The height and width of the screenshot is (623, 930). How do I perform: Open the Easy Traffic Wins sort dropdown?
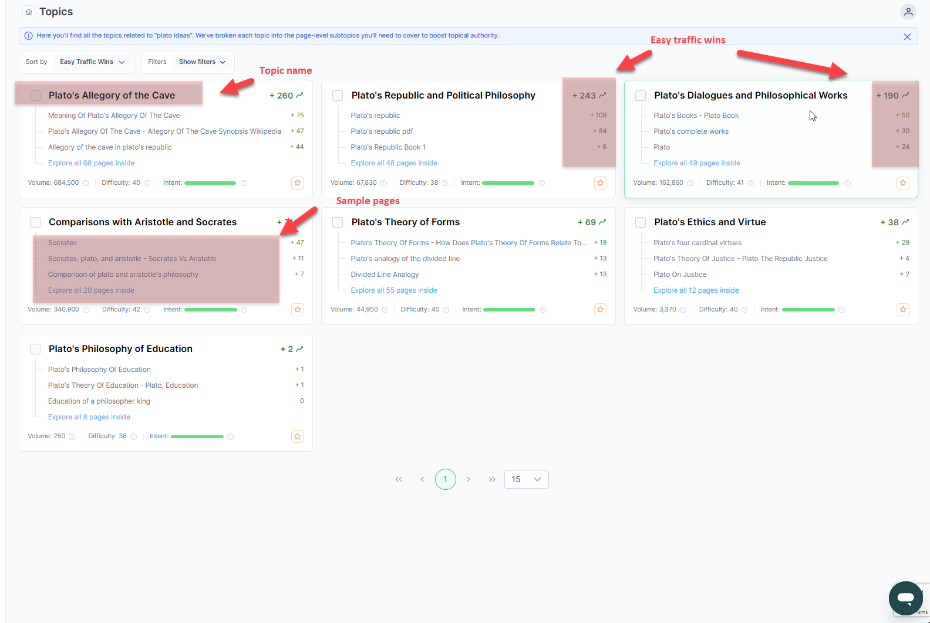click(92, 62)
